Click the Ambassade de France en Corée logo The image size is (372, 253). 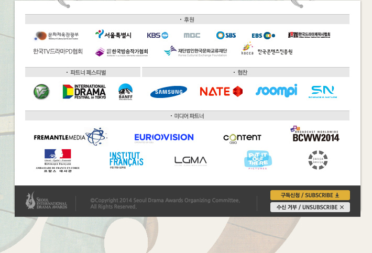(58, 160)
